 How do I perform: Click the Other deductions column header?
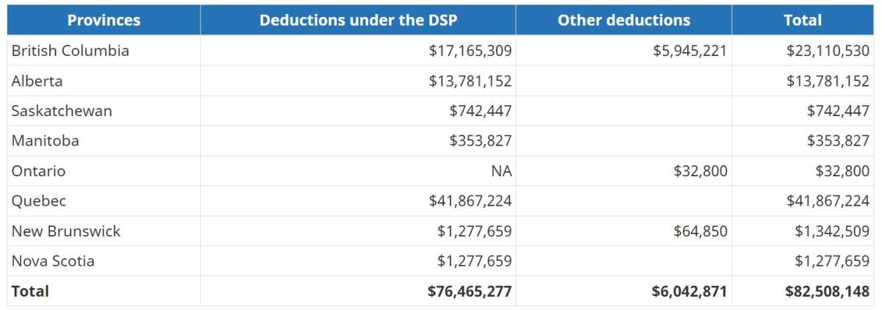[623, 20]
